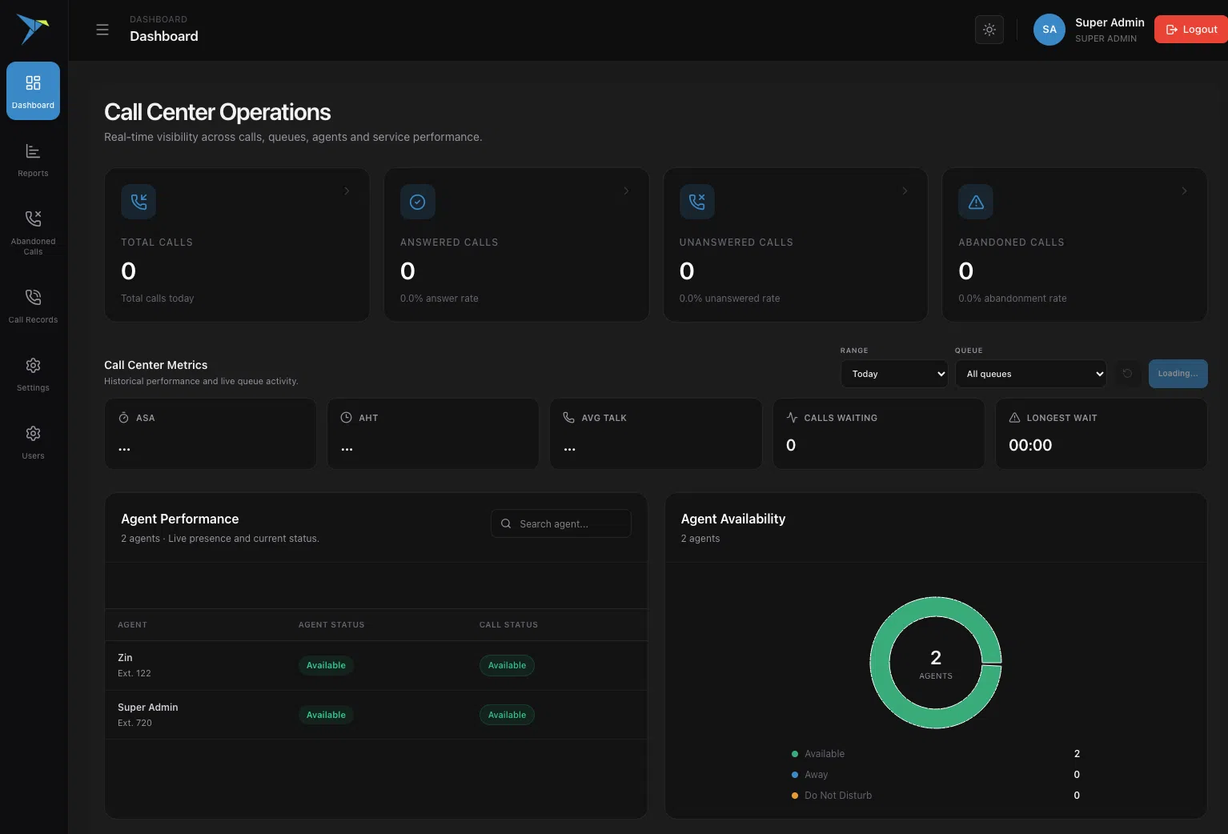
Task: Click the Longest Wait warning icon
Action: (x=1014, y=418)
